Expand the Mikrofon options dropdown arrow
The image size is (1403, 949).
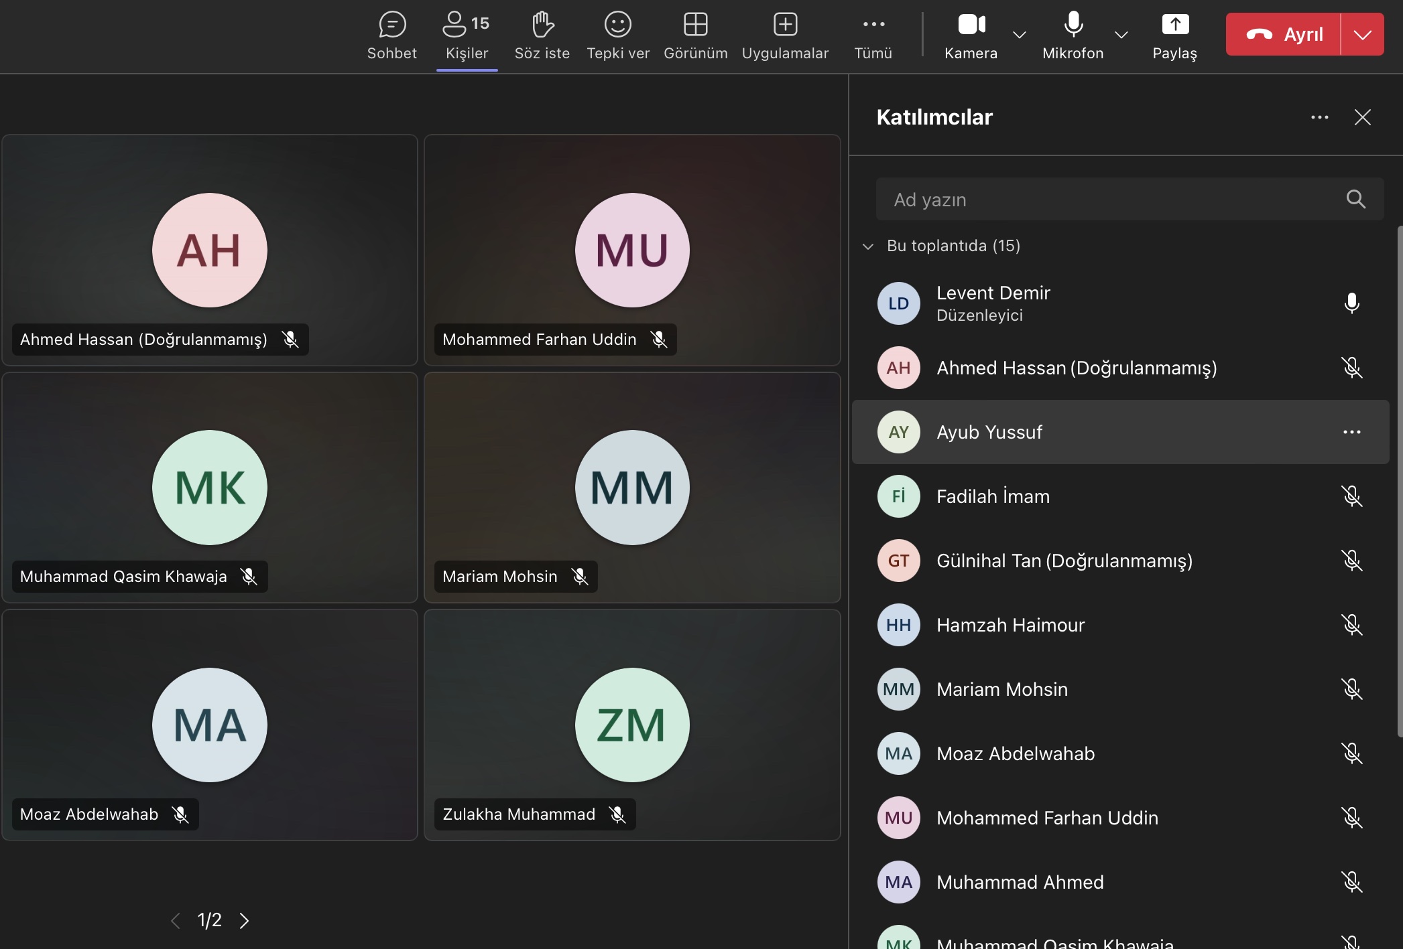(x=1121, y=35)
